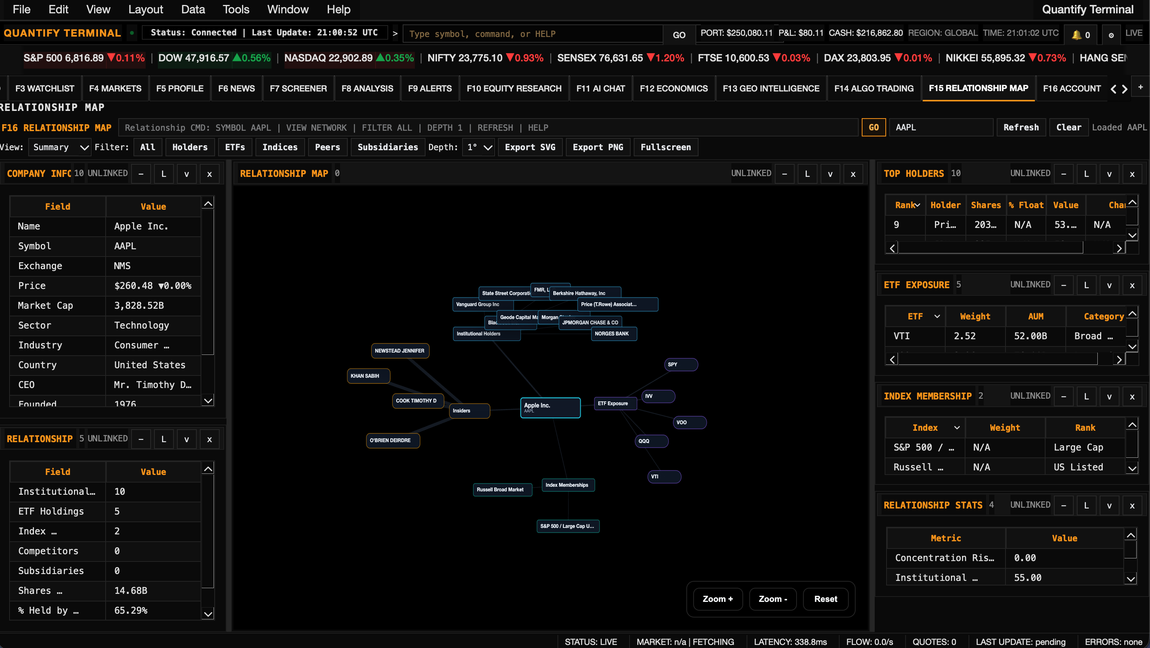This screenshot has width=1150, height=648.
Task: Toggle the Subsidiaries filter
Action: pos(387,147)
